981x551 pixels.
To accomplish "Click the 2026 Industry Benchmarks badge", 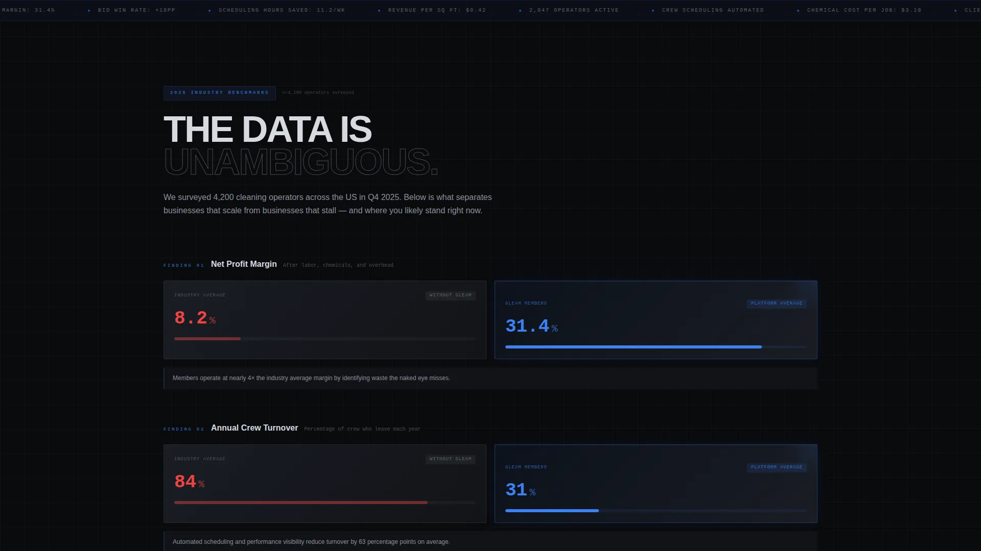I will tap(219, 93).
